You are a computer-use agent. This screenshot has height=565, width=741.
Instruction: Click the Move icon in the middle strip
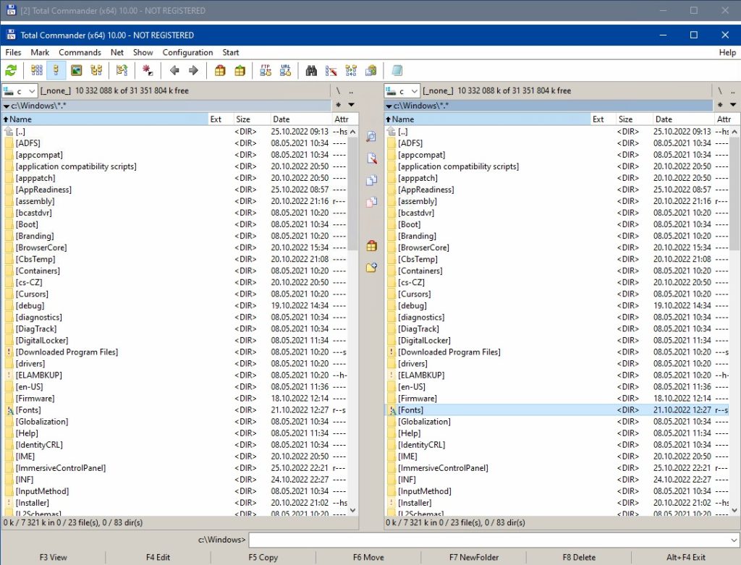371,202
